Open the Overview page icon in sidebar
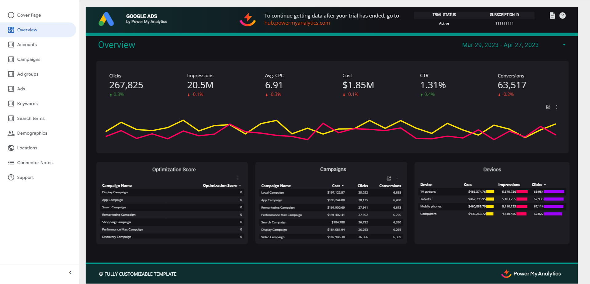 (x=11, y=30)
